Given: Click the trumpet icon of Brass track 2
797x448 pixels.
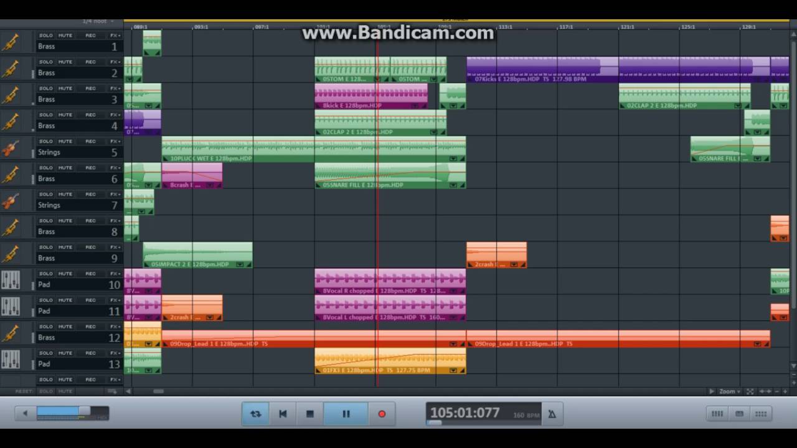Looking at the screenshot, I should [x=11, y=69].
